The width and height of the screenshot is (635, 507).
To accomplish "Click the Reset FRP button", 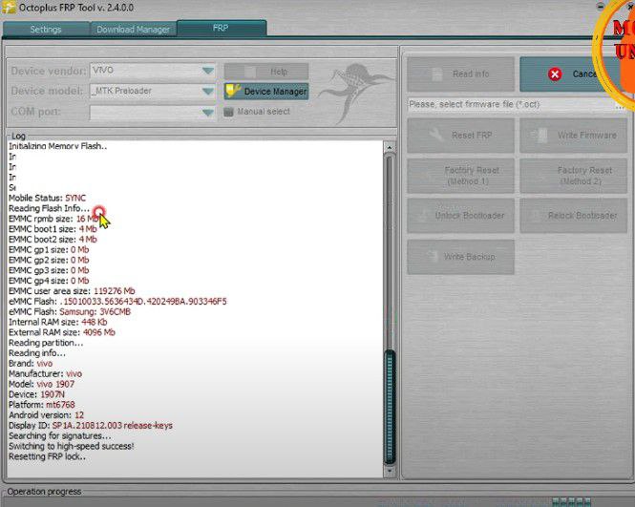I will coord(460,136).
